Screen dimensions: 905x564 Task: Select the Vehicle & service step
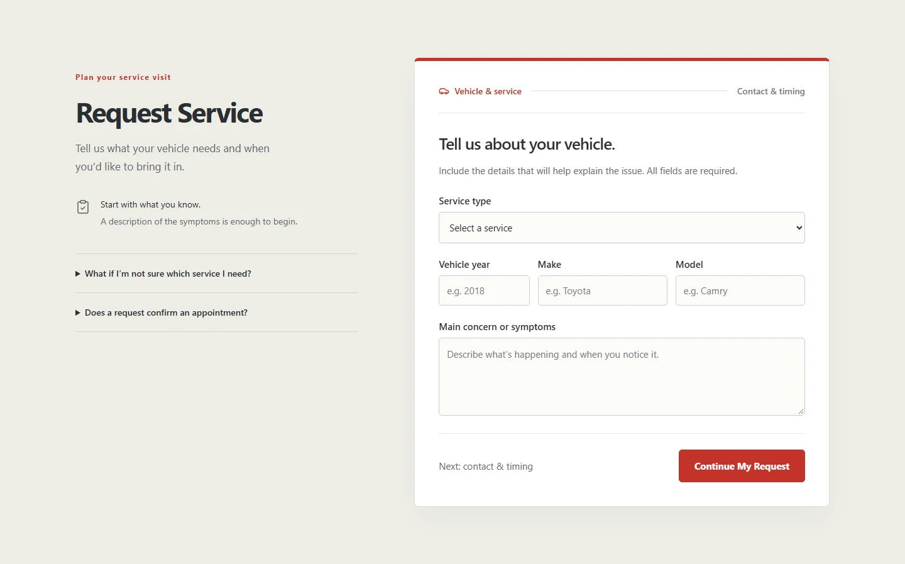[480, 91]
